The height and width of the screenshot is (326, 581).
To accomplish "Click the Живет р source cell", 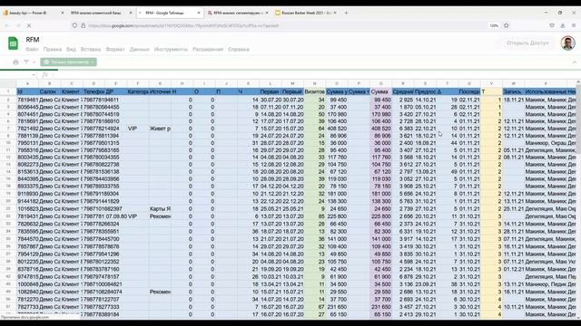I will point(160,129).
